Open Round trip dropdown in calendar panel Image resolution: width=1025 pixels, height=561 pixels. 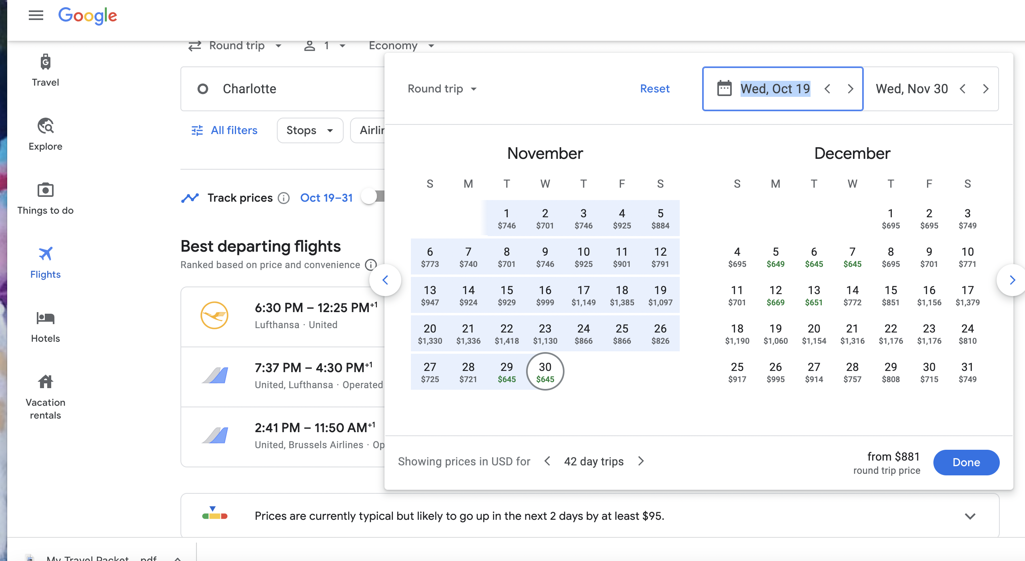pos(442,89)
